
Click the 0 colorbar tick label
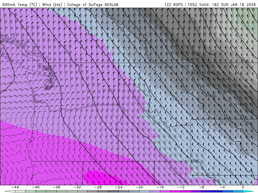coord(243,187)
